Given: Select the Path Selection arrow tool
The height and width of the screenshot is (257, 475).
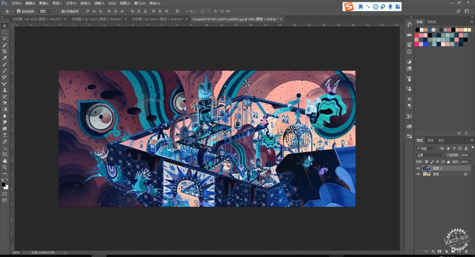Looking at the screenshot, I should [x=4, y=148].
